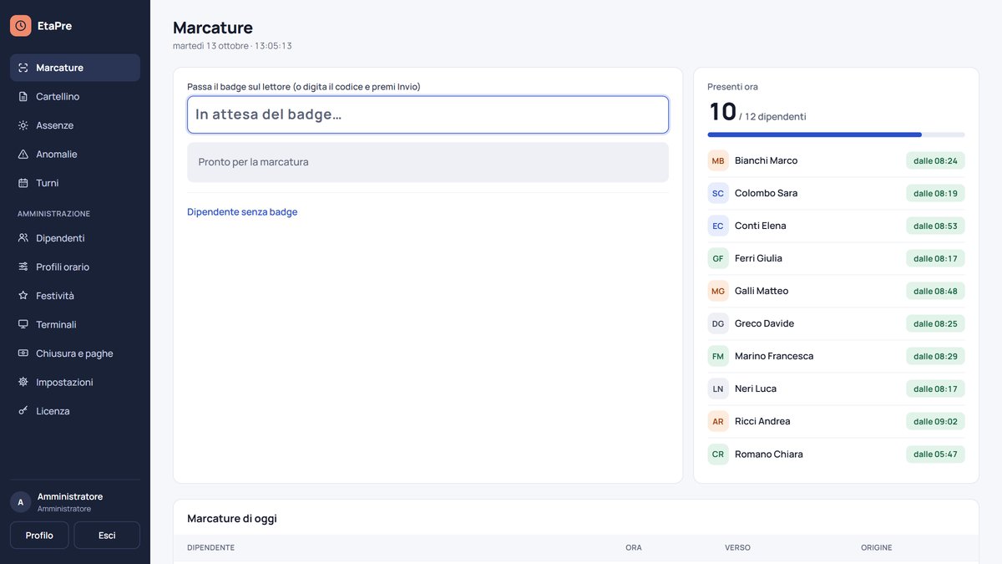Viewport: 1002px width, 564px height.
Task: Select Ricci Andrea in the present list
Action: point(836,421)
